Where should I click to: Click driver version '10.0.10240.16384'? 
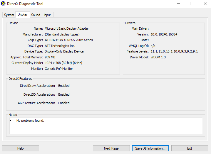(164, 34)
